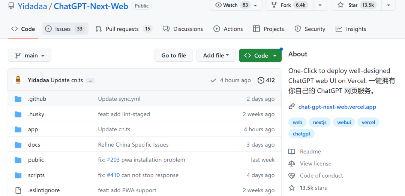Open the Discussions tab

pyautogui.click(x=183, y=29)
